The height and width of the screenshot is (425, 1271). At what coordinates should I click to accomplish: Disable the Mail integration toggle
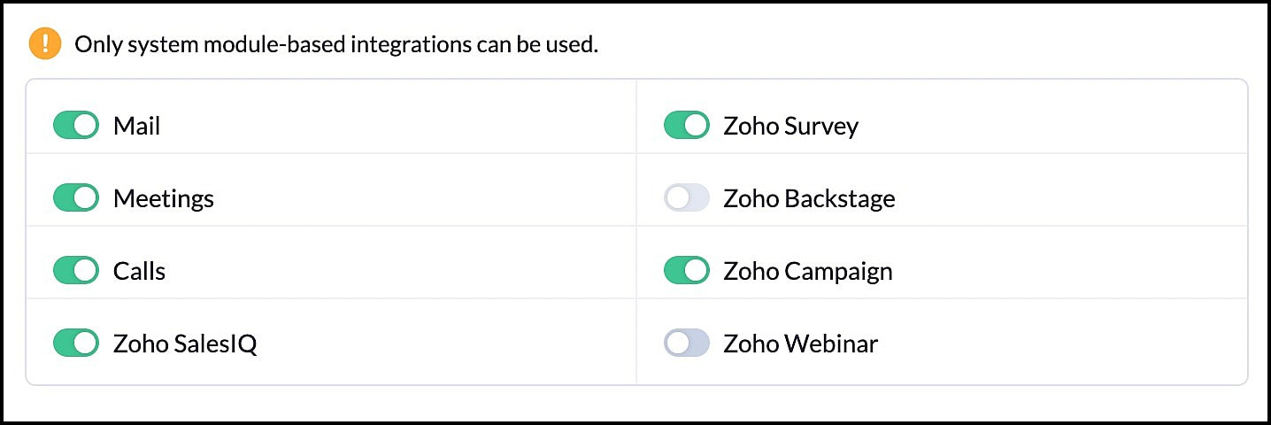pos(76,126)
